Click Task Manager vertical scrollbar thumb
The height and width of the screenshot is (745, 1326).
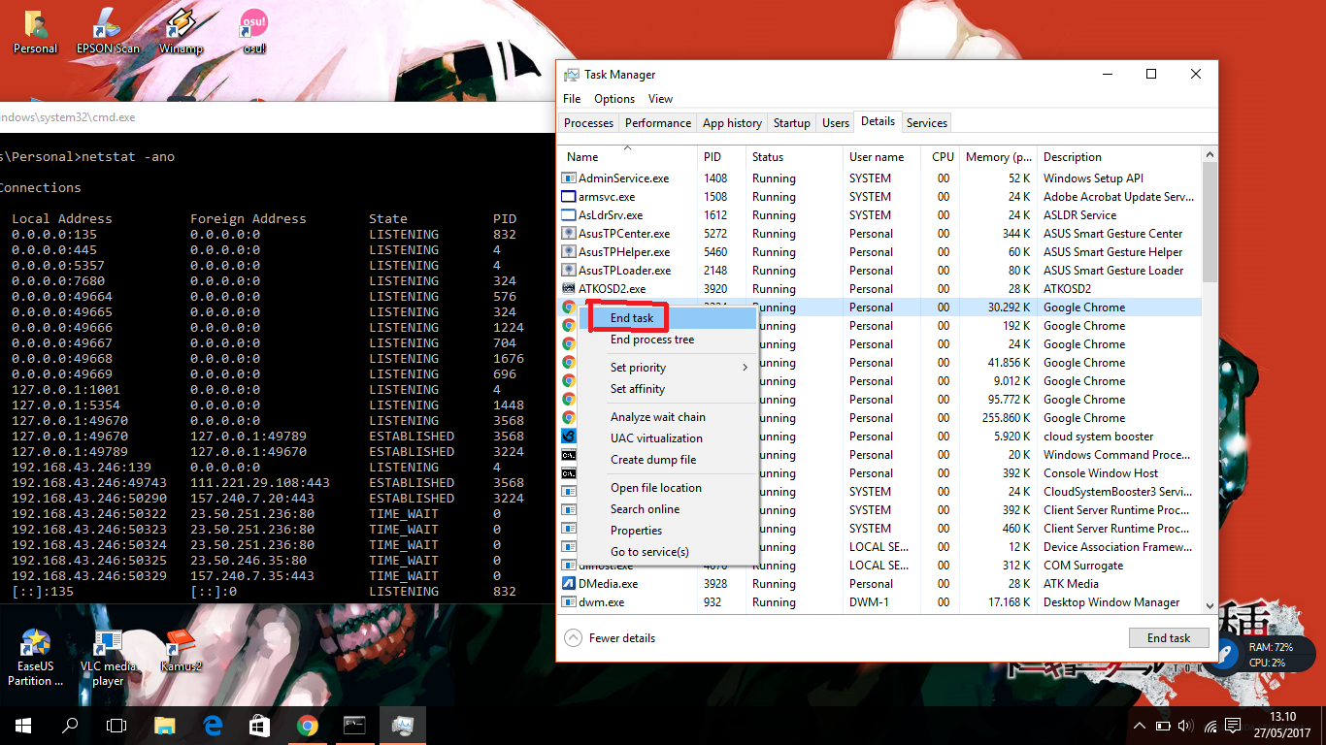click(1210, 222)
